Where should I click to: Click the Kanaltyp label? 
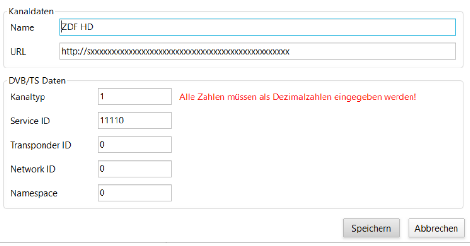coord(28,97)
